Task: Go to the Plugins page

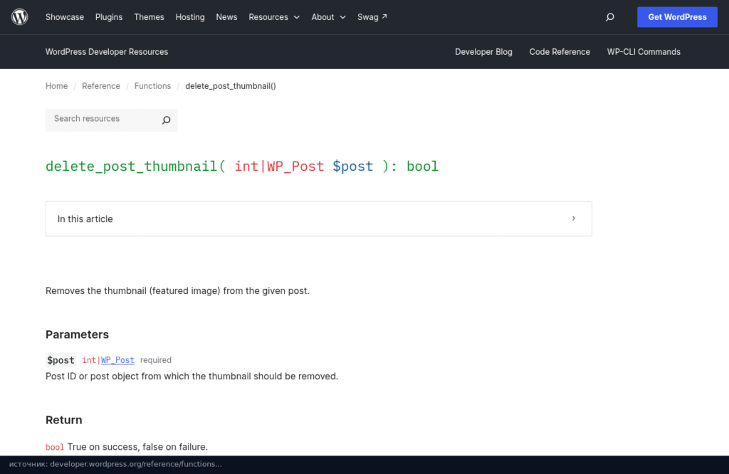Action: [x=109, y=17]
